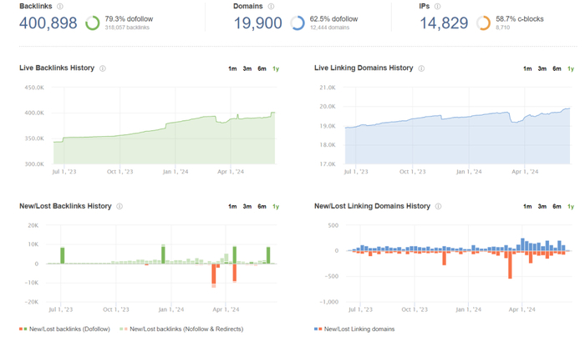Set Live Backlinks History to 1y

tap(276, 68)
